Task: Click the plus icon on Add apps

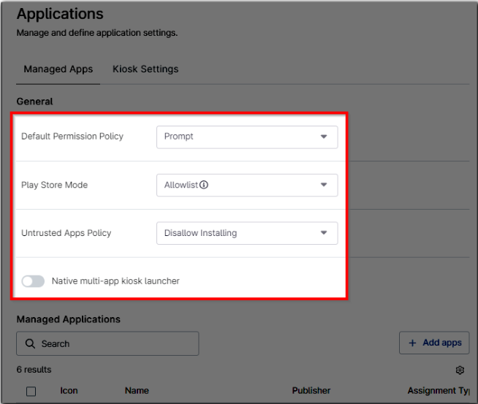Action: (x=412, y=343)
